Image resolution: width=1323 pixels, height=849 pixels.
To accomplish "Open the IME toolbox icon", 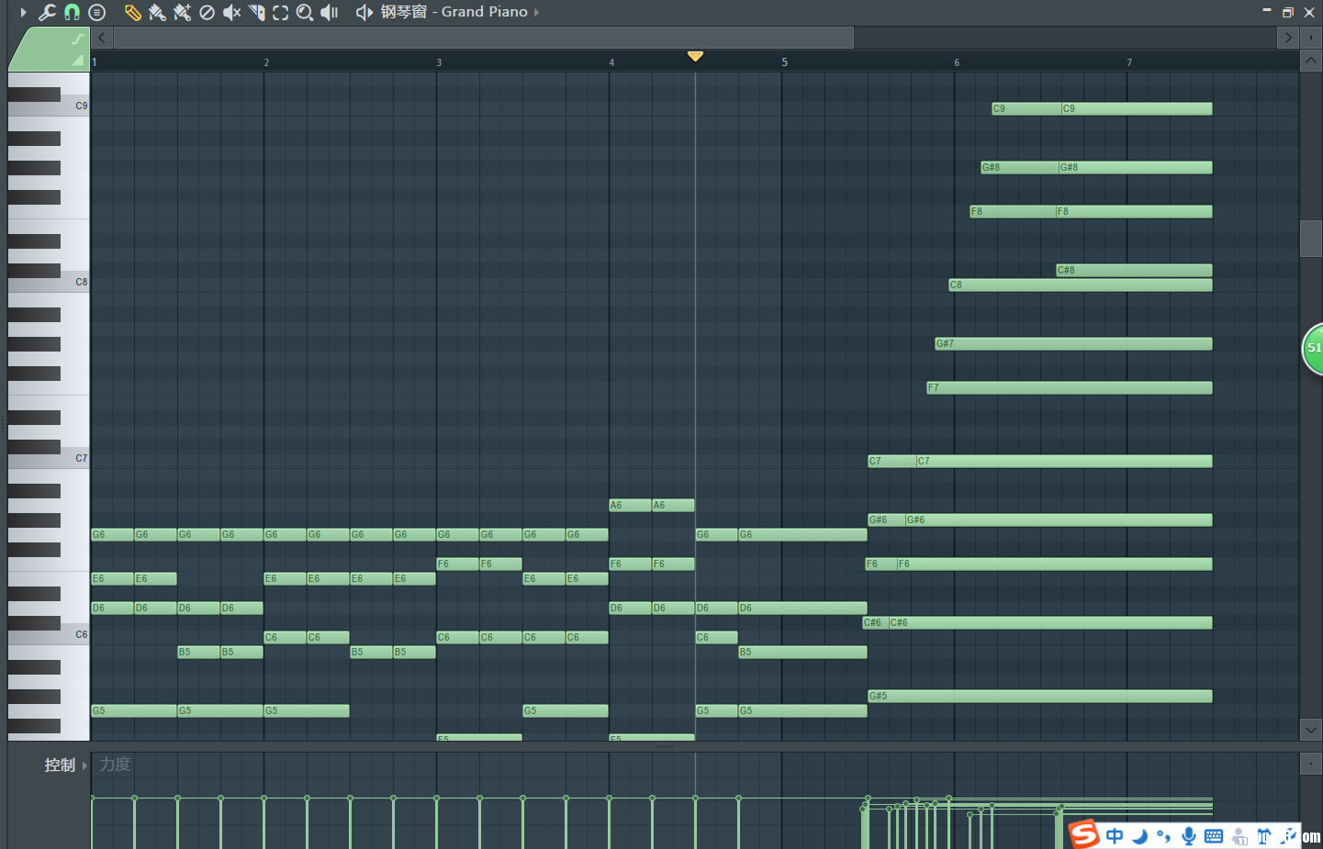I will coord(1288,835).
